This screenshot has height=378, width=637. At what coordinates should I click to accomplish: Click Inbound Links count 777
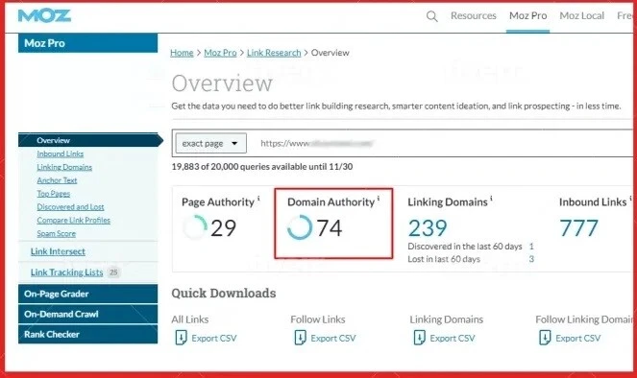(579, 227)
